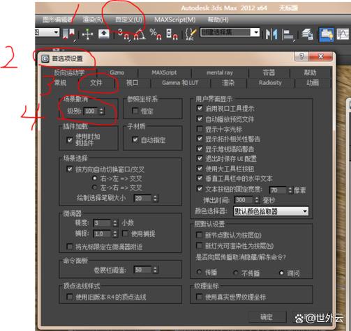Click the 卷展栏阈值 spinner arrows
This screenshot has height=331, width=351.
155,270
